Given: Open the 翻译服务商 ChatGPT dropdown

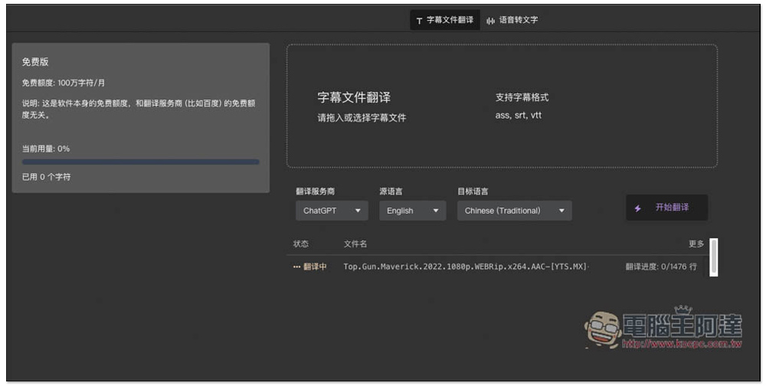Looking at the screenshot, I should point(332,211).
